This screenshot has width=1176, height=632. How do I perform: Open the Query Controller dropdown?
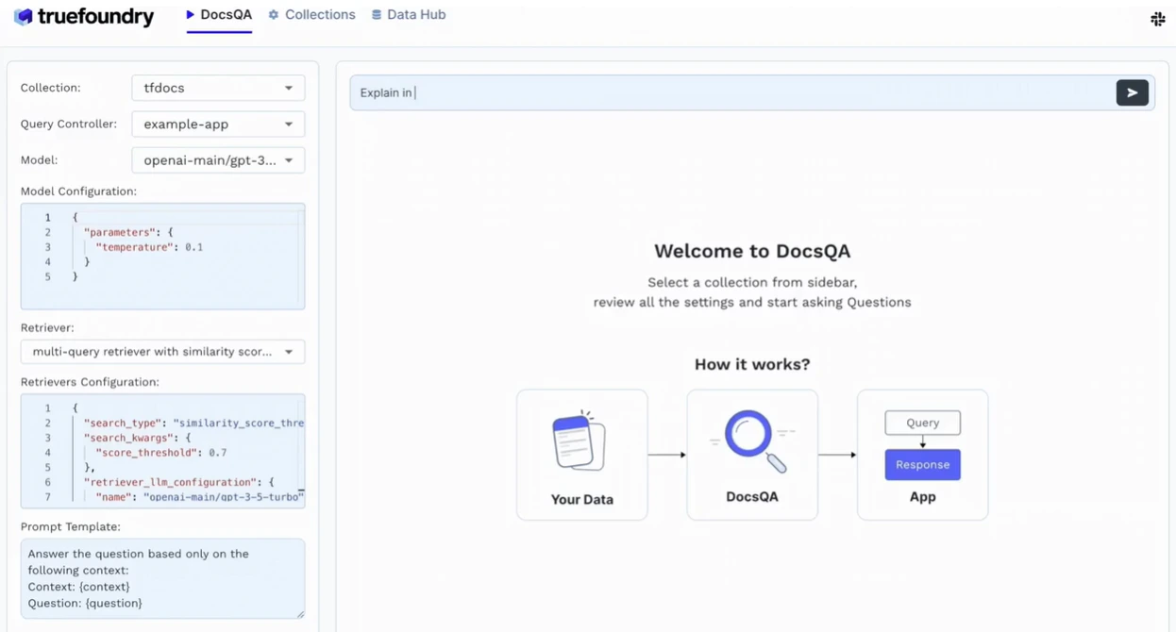point(218,124)
